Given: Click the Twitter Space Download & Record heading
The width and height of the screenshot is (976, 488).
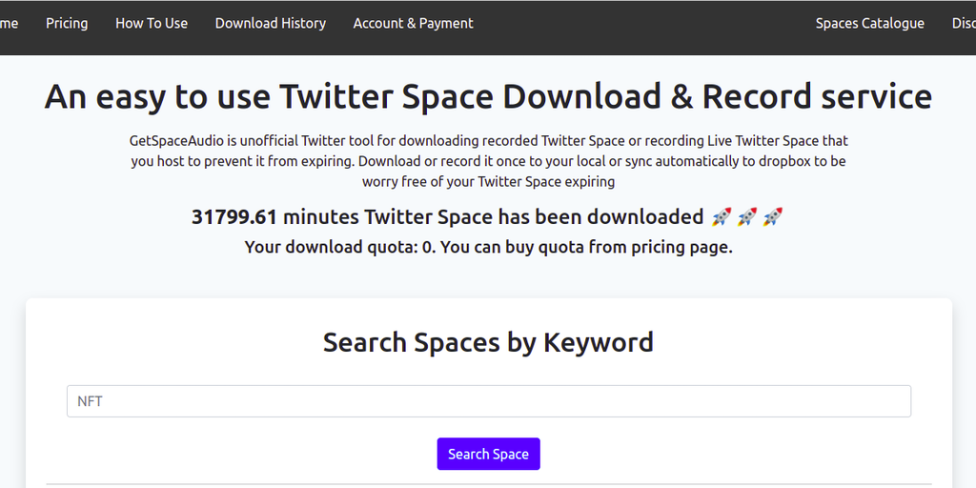Looking at the screenshot, I should coord(488,97).
